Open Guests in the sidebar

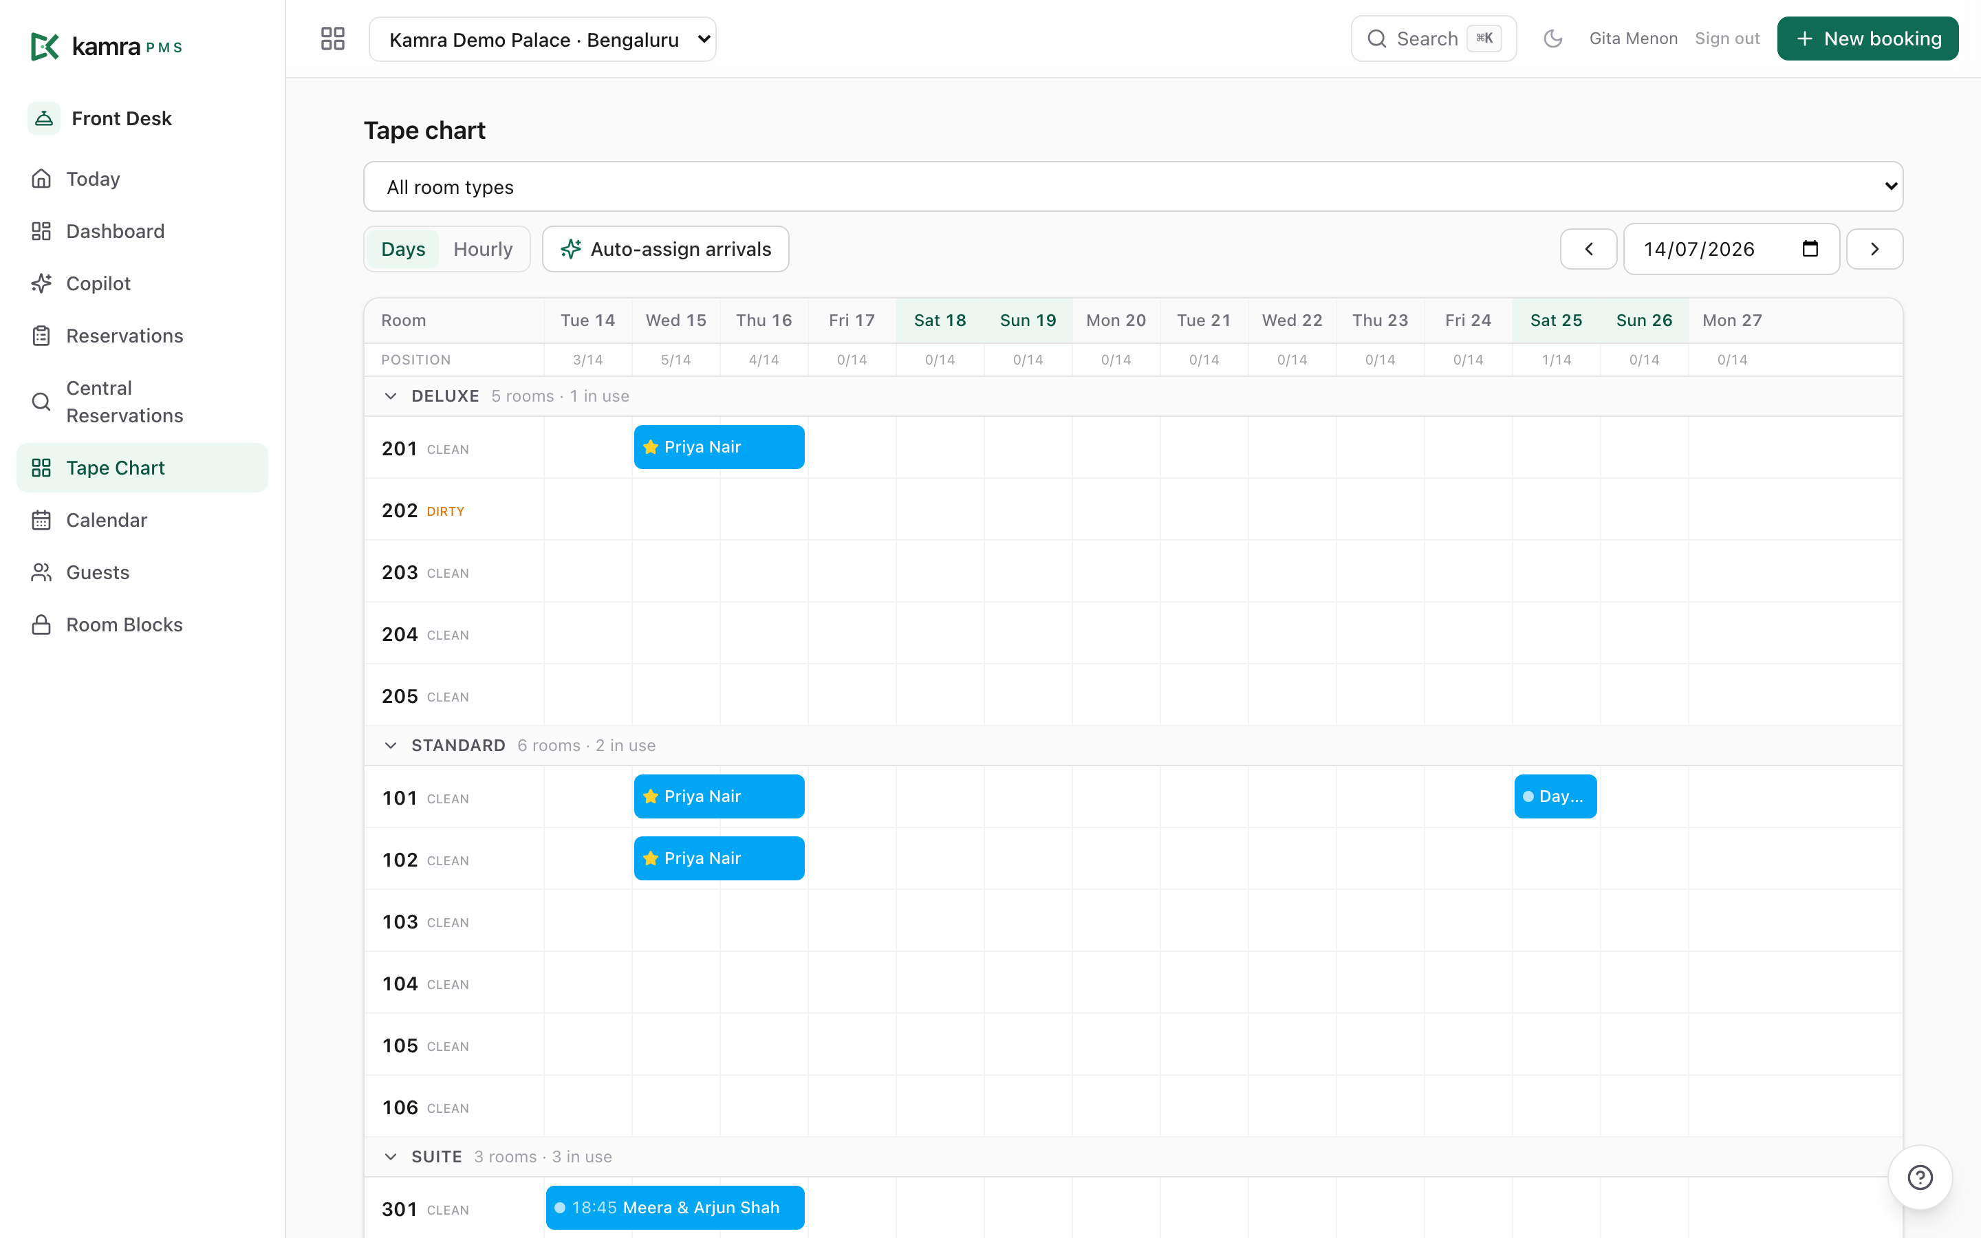point(142,572)
